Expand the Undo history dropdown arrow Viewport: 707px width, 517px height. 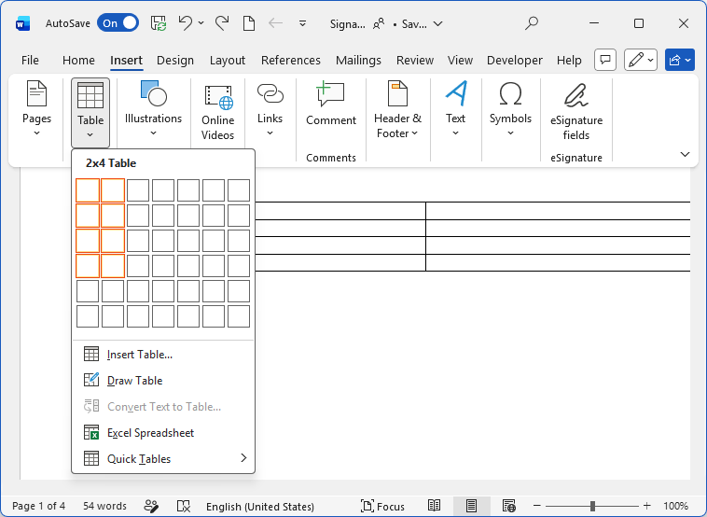pos(201,22)
